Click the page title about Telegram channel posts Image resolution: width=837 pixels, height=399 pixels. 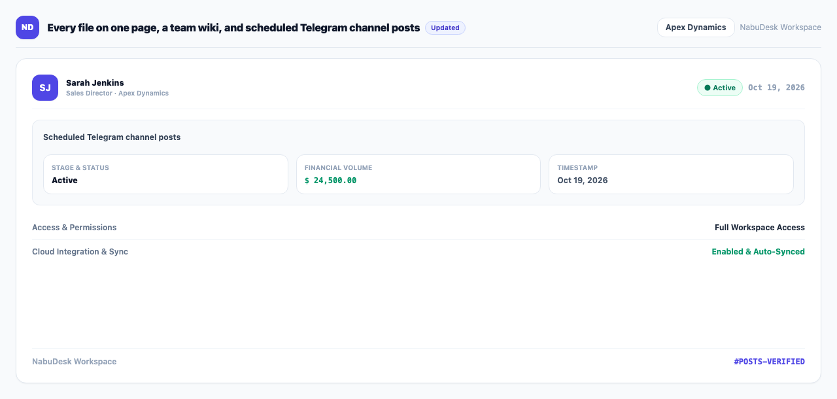[233, 27]
